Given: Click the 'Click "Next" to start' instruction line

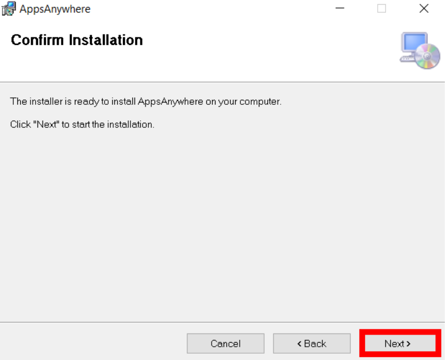Looking at the screenshot, I should pyautogui.click(x=82, y=124).
